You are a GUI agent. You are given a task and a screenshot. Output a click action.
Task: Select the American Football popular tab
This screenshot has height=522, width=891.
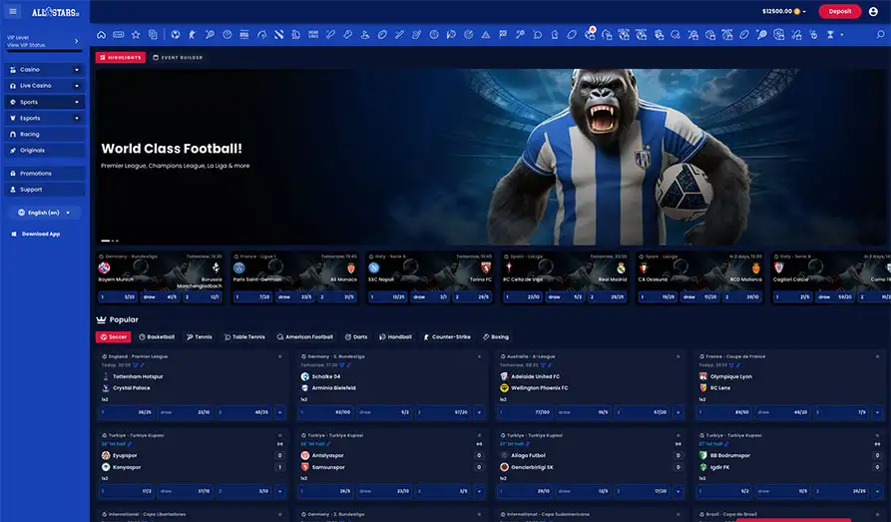(305, 337)
